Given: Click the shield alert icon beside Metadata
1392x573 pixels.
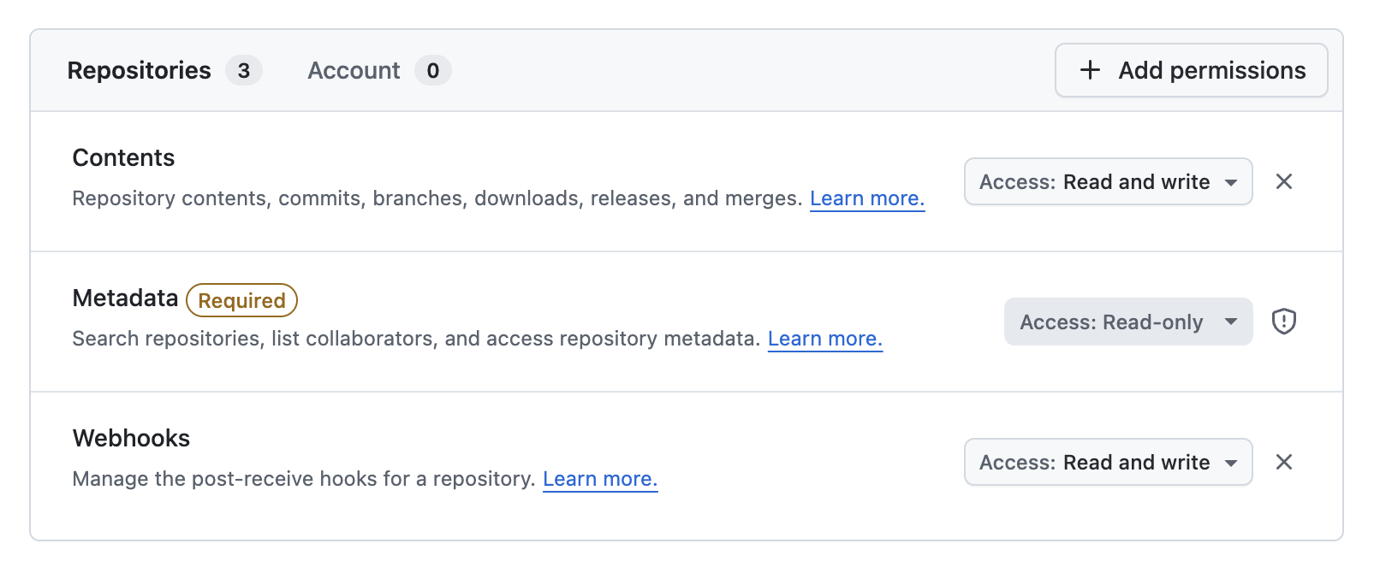Looking at the screenshot, I should (x=1283, y=322).
